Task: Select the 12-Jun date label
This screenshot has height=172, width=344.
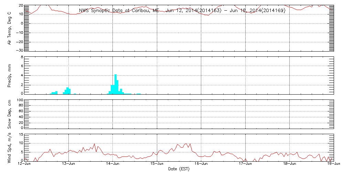Action: [25, 164]
